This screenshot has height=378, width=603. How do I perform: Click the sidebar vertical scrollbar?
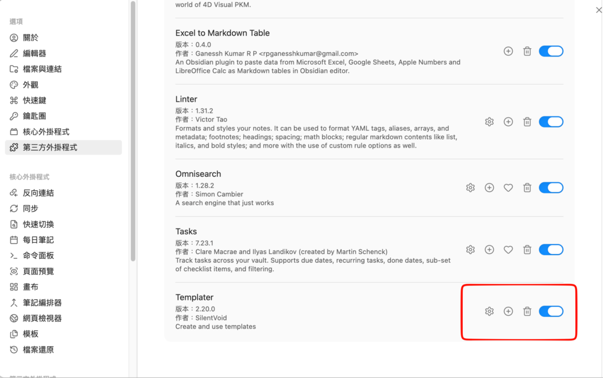[133, 131]
